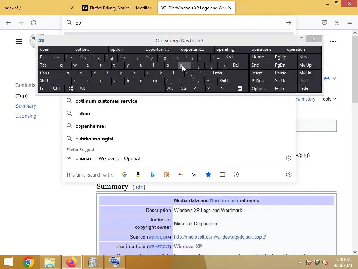
Task: Switch to Firefox Privacy Notice tab
Action: pos(117,8)
